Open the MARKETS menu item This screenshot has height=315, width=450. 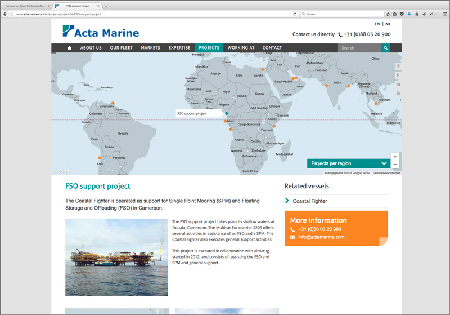[x=150, y=48]
